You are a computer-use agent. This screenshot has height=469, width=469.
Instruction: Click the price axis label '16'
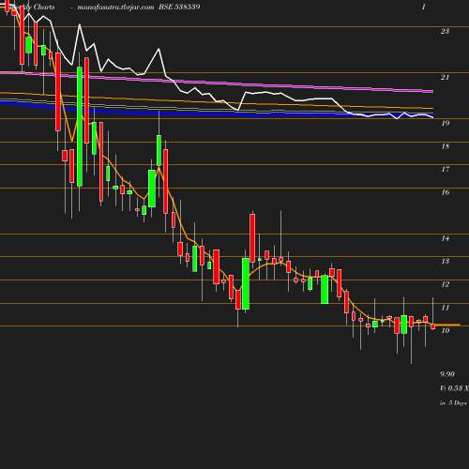(446, 192)
